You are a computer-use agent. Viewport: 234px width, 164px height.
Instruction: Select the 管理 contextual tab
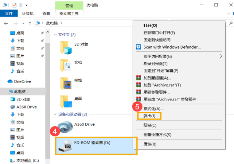pos(69,5)
